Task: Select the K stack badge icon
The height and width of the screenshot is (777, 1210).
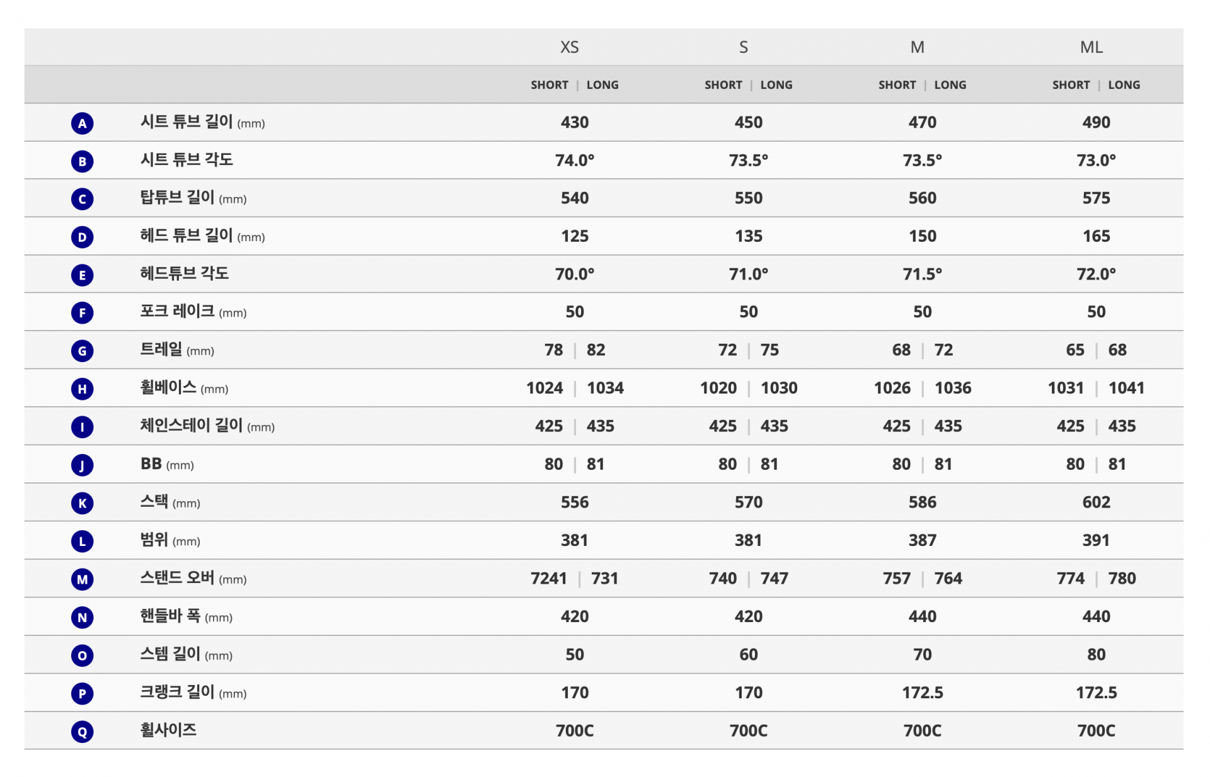Action: tap(82, 503)
